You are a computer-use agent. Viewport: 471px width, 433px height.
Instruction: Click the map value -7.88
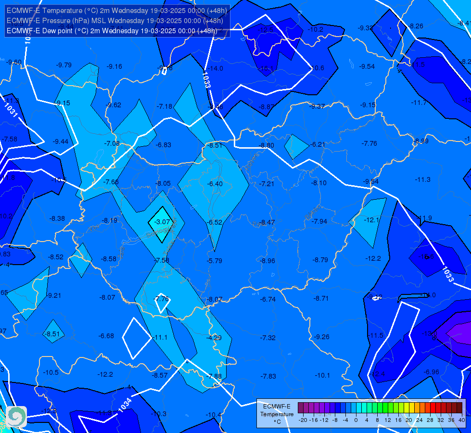[x=214, y=376]
